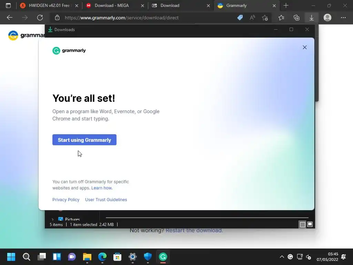Close the Download - MEGA tab
Image resolution: width=353 pixels, height=265 pixels.
142,6
